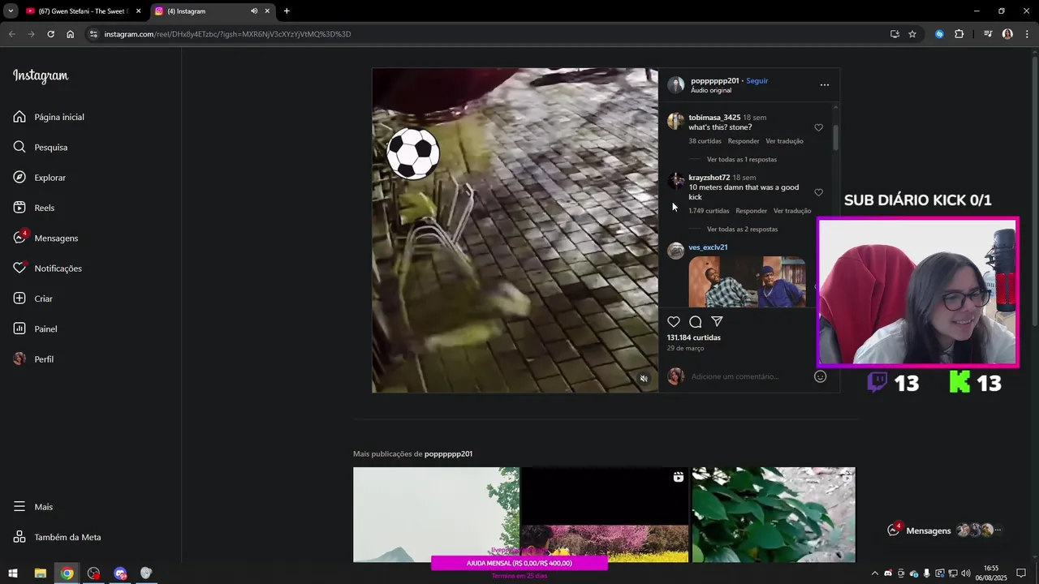The height and width of the screenshot is (584, 1039).
Task: Go to Explorar page
Action: pos(40,178)
